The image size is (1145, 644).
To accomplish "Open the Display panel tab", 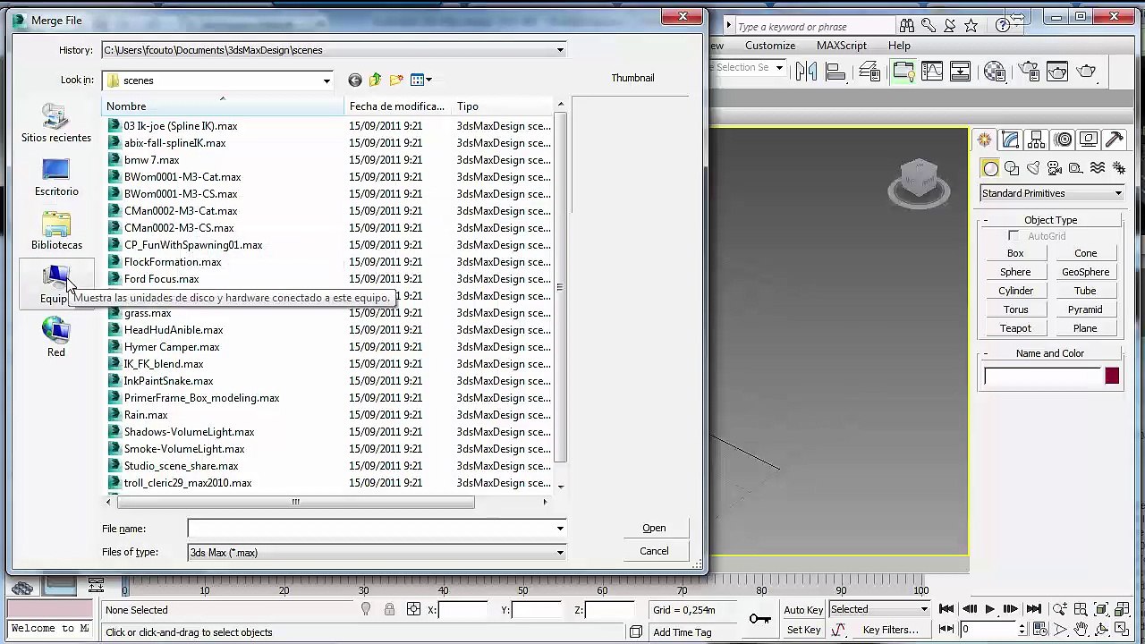I will point(1089,140).
